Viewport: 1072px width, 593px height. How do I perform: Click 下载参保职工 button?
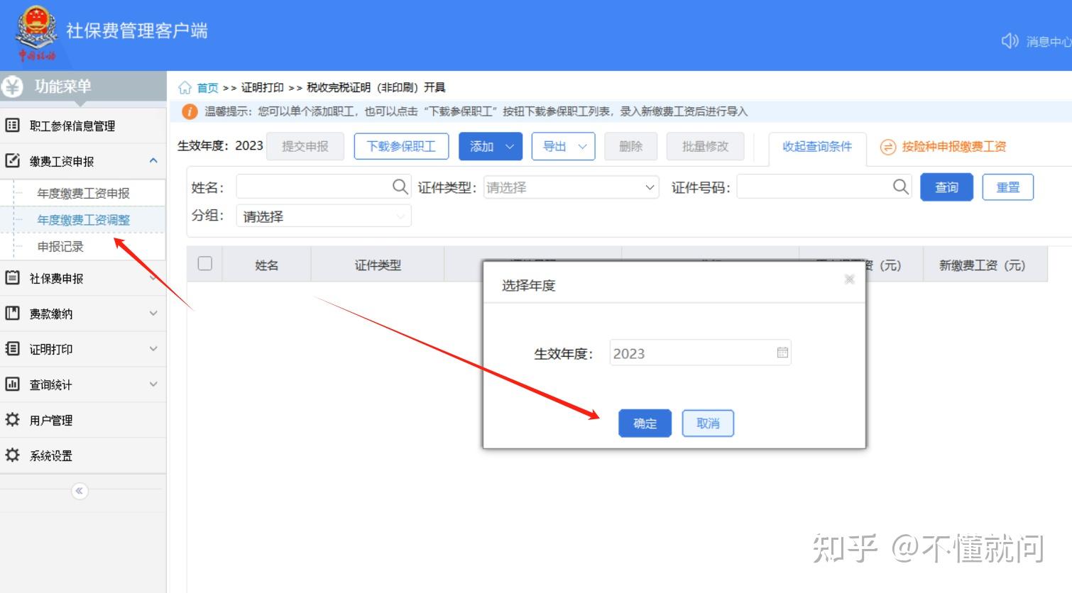(401, 146)
